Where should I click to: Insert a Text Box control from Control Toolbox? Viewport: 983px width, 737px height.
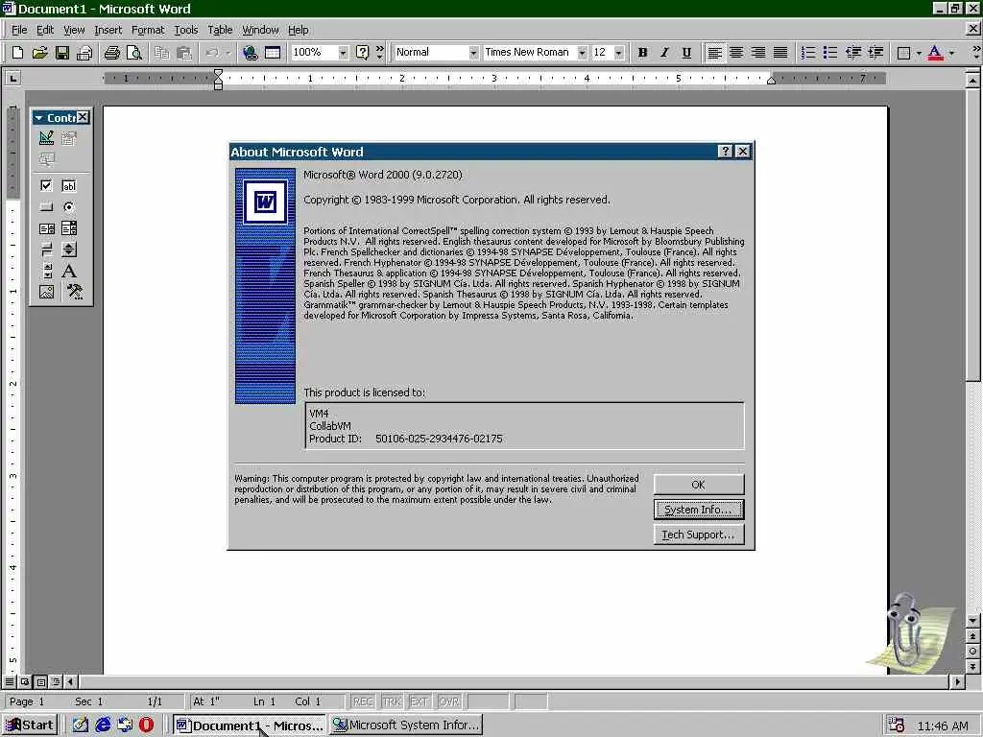click(69, 185)
